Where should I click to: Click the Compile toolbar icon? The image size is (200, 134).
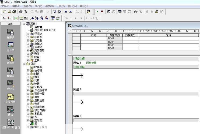pos(54,12)
